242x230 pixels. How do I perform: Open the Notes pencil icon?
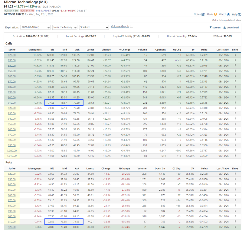click(203, 14)
